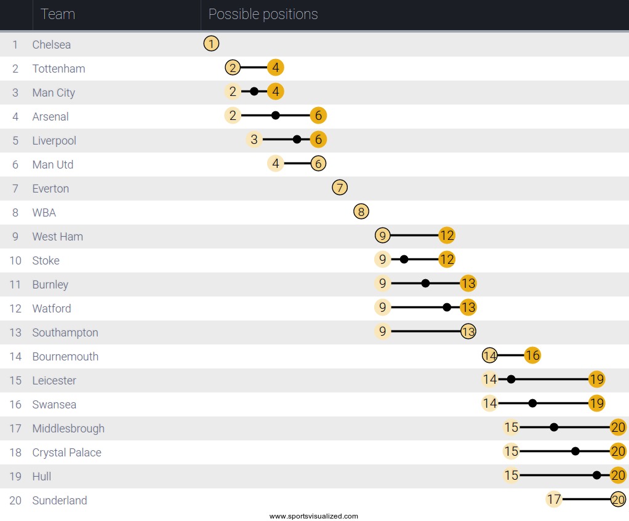Image resolution: width=629 pixels, height=521 pixels.
Task: Click Sunderland's best position 17 marker
Action: coord(554,499)
